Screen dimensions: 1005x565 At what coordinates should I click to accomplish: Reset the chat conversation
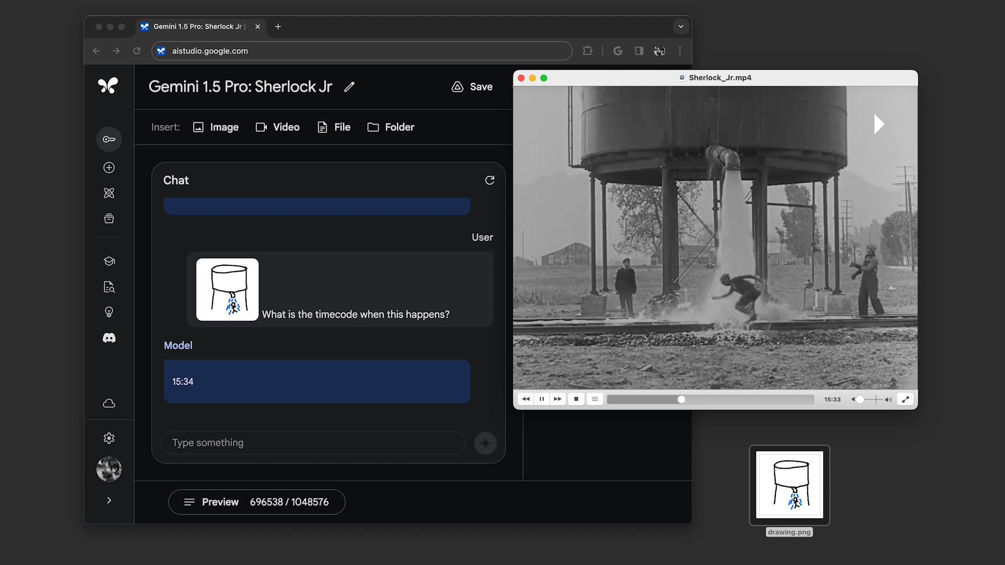(489, 180)
